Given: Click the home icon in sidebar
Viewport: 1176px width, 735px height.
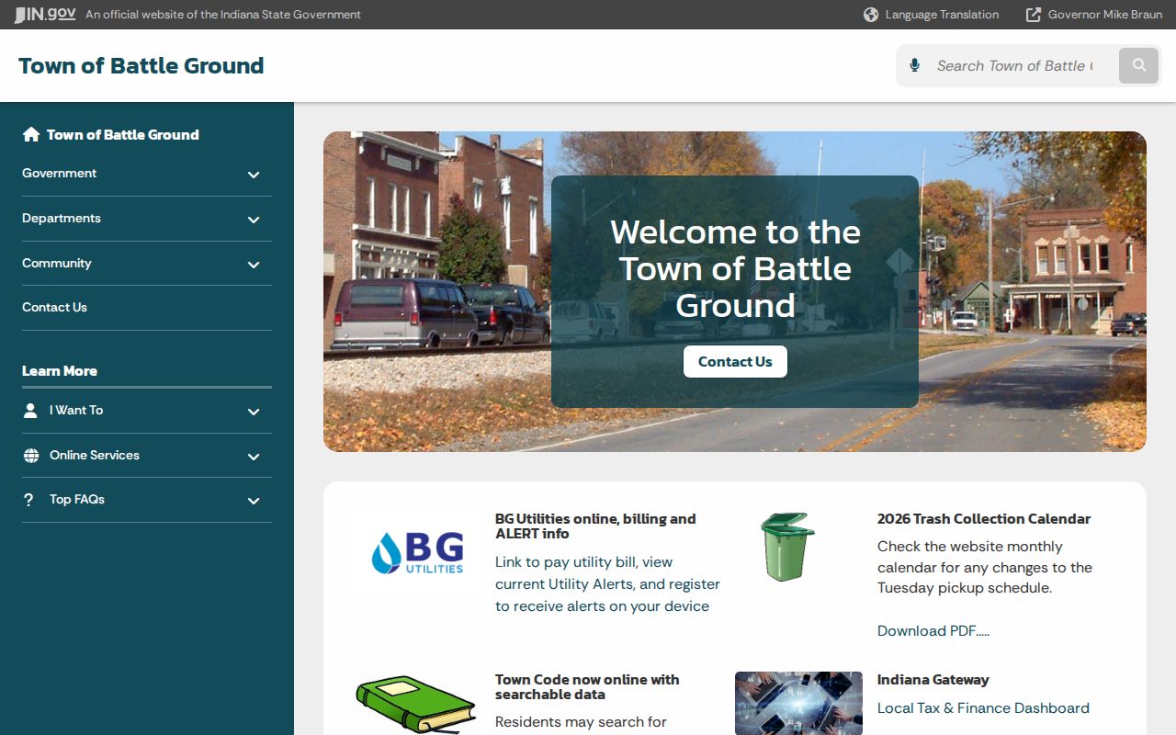Looking at the screenshot, I should point(31,134).
